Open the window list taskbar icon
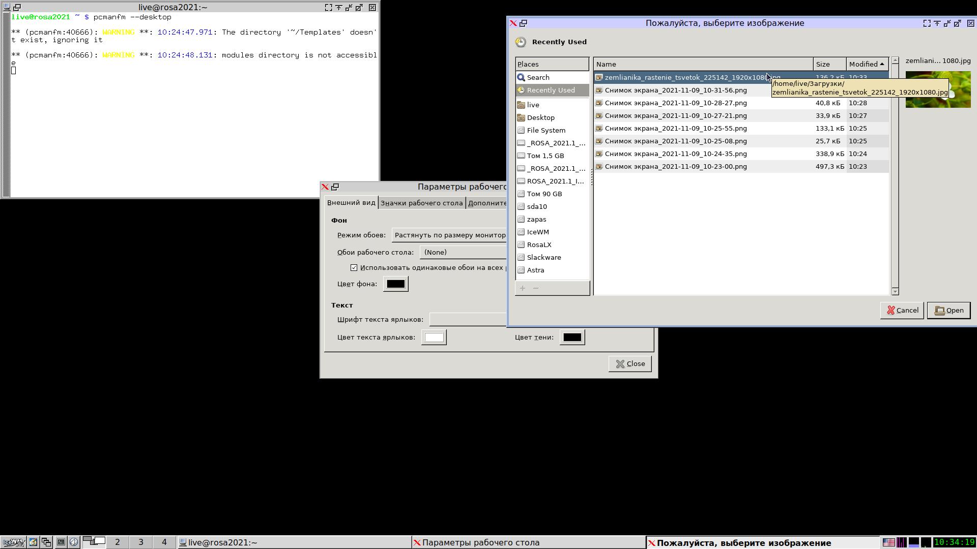Screen dimensions: 977x549 [46, 542]
